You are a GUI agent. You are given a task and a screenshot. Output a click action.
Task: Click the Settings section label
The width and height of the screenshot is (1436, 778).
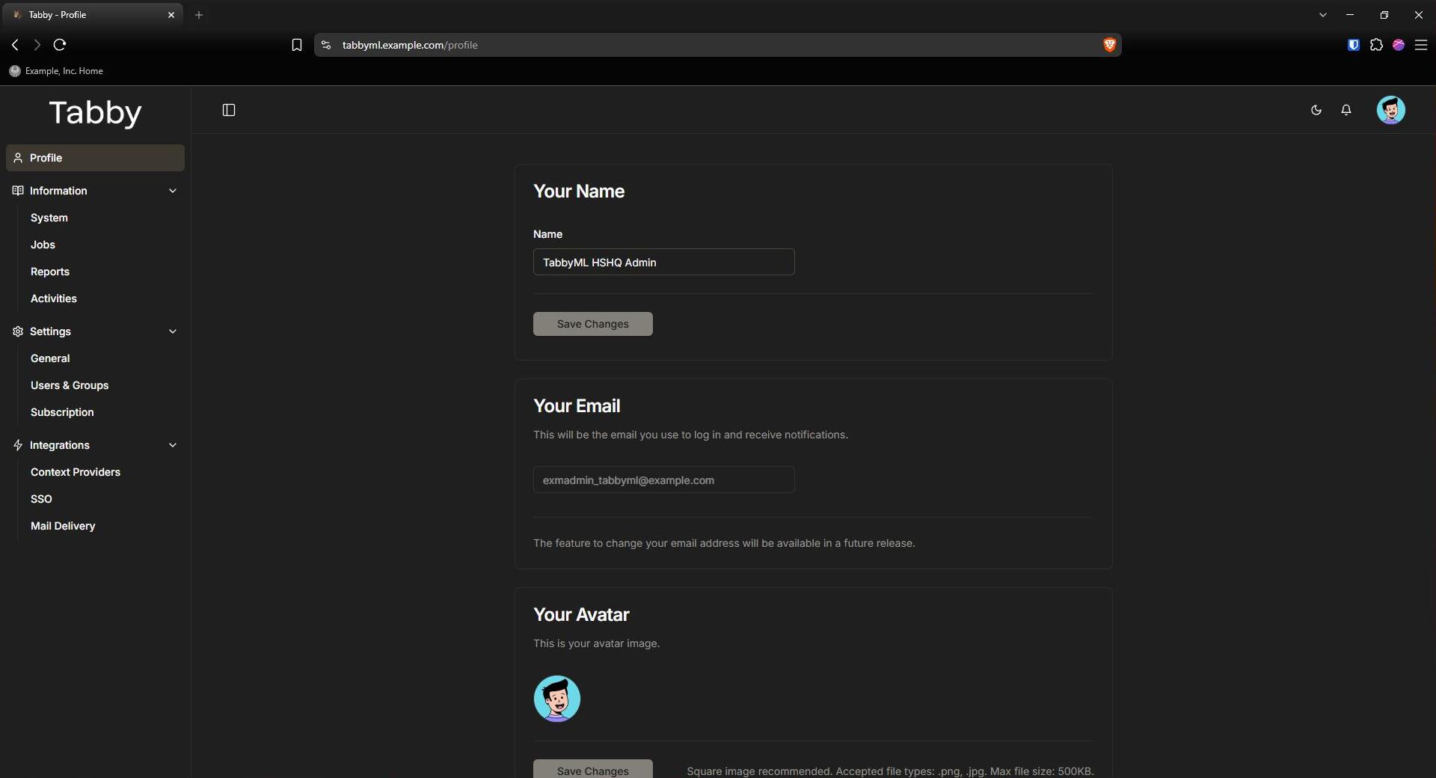(50, 331)
